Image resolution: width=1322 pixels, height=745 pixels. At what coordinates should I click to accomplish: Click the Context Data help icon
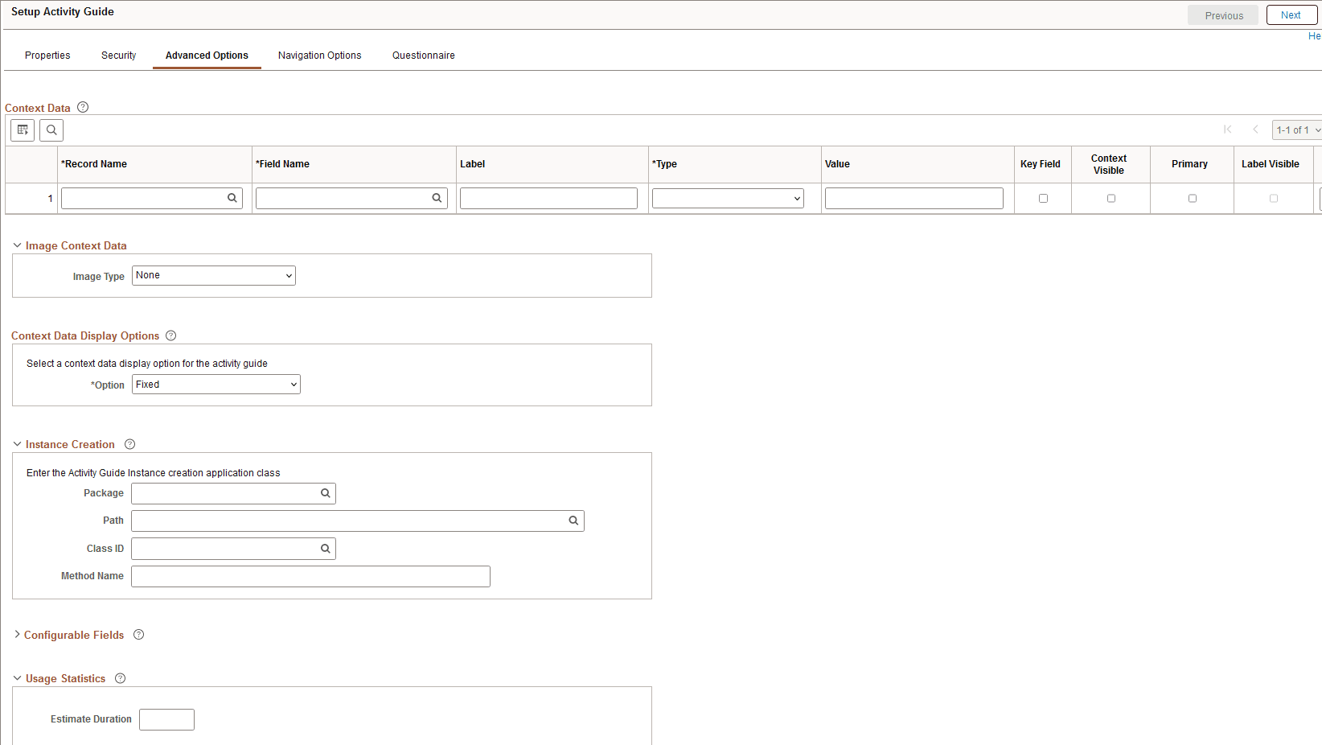coord(82,106)
